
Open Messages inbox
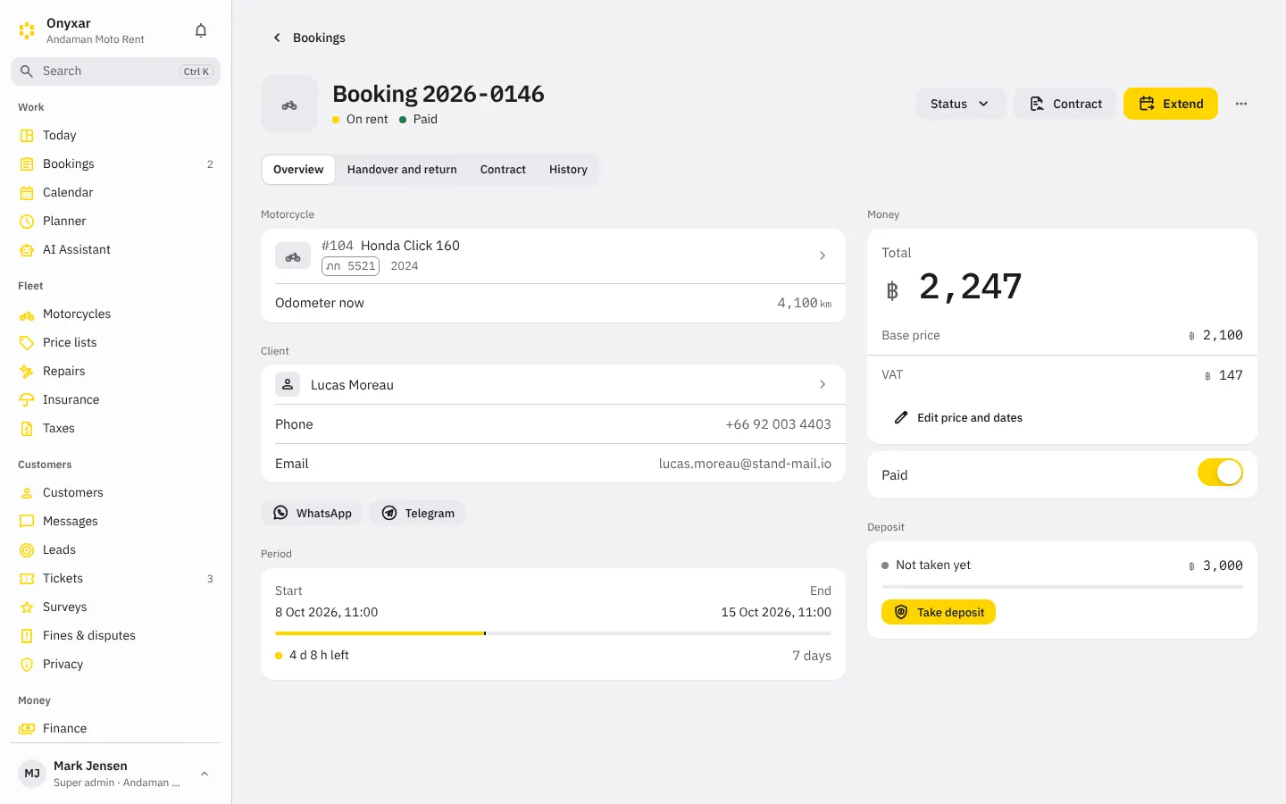pos(115,522)
